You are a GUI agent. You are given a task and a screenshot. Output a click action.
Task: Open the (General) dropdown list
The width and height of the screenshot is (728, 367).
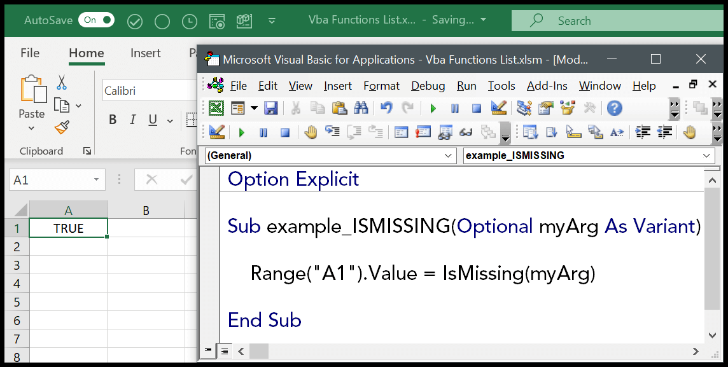pyautogui.click(x=449, y=155)
